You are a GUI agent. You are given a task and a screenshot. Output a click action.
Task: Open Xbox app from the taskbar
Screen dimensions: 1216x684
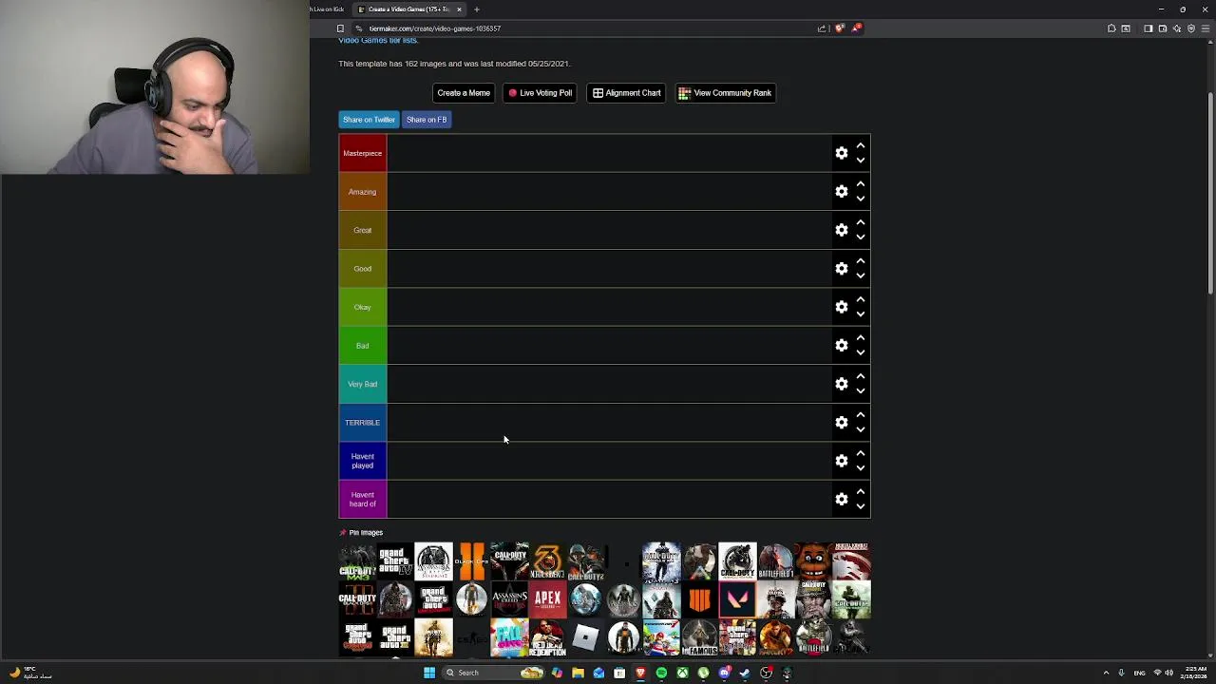(x=682, y=673)
